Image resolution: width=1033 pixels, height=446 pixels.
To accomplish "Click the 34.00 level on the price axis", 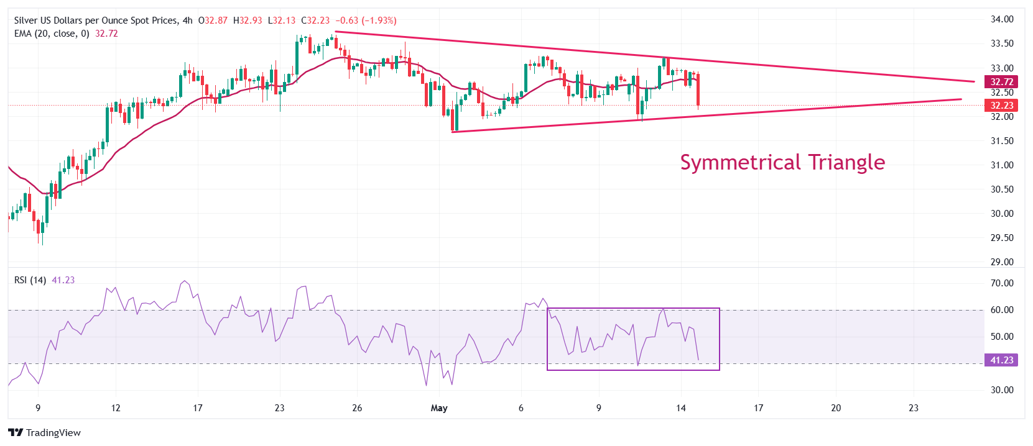I will 1002,19.
